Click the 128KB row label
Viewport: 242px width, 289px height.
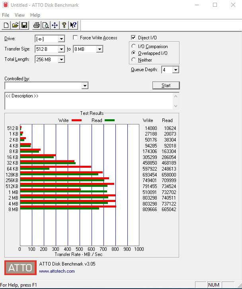click(x=12, y=175)
